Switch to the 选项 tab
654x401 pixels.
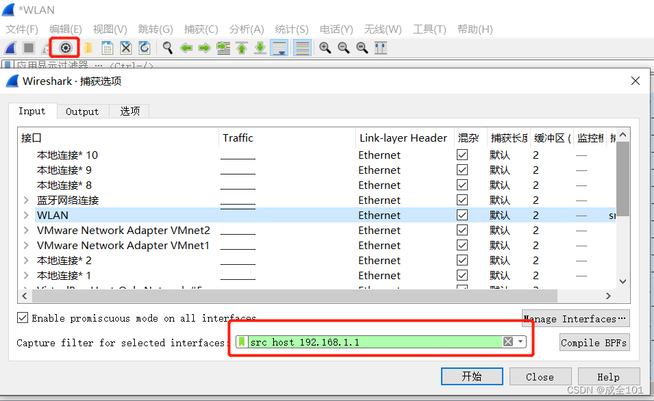(129, 112)
